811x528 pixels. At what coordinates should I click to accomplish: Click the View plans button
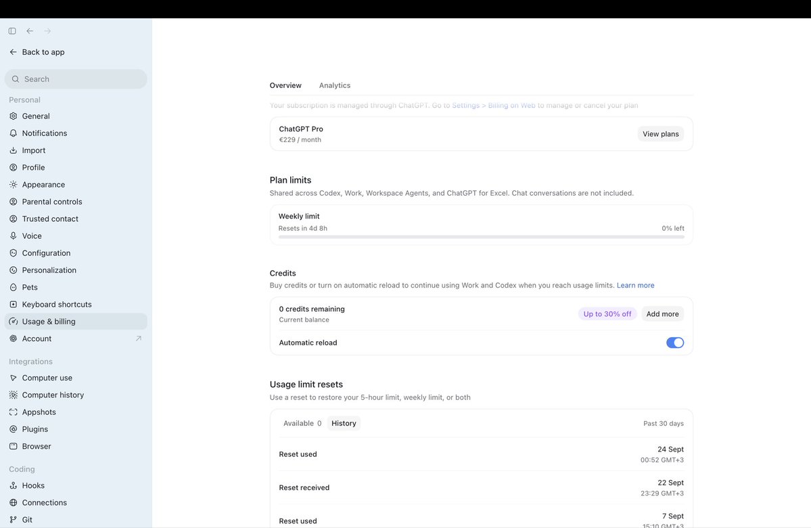click(x=660, y=134)
